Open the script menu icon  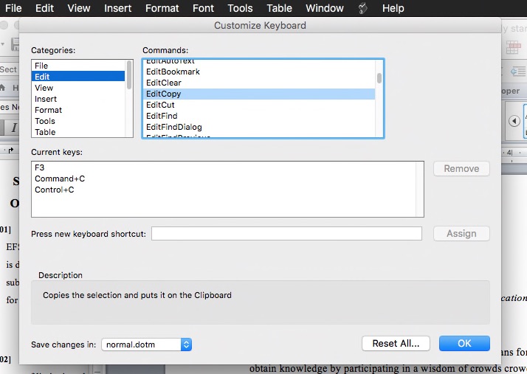coord(363,8)
